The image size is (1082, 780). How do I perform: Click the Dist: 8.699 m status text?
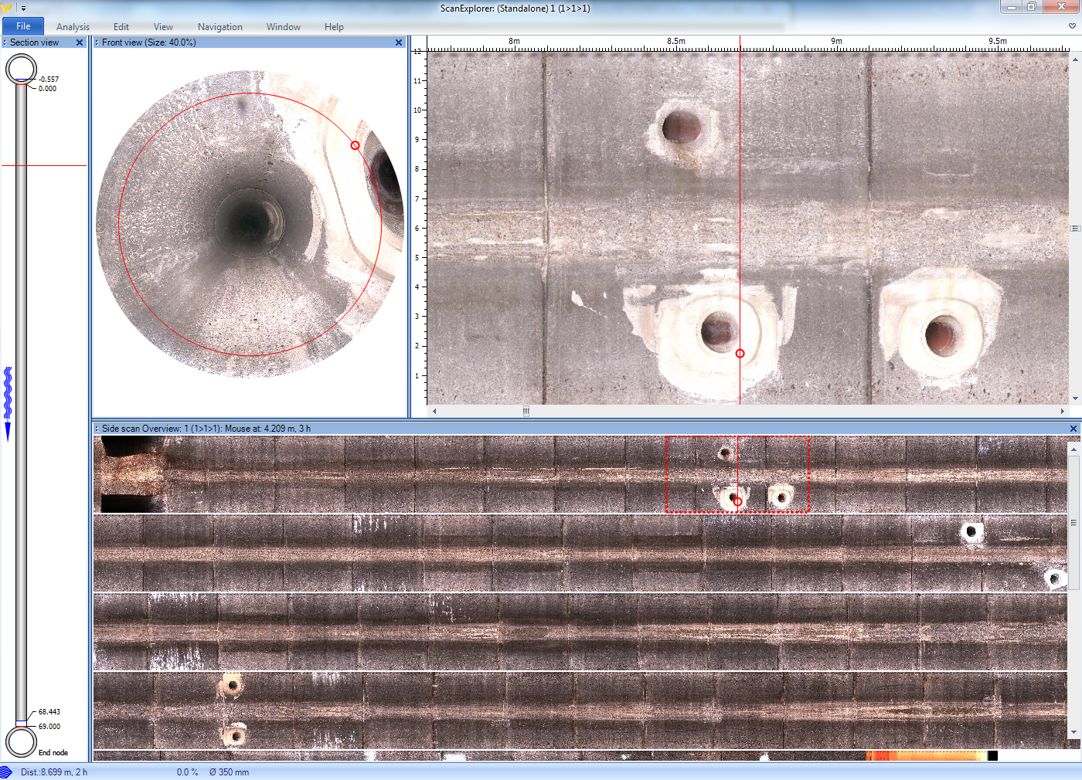click(55, 772)
